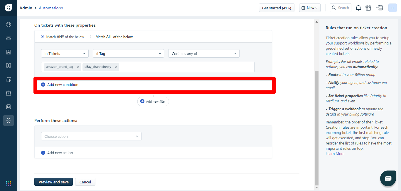Click Preview and save button
Viewport: 401px width, 191px height.
[x=54, y=182]
